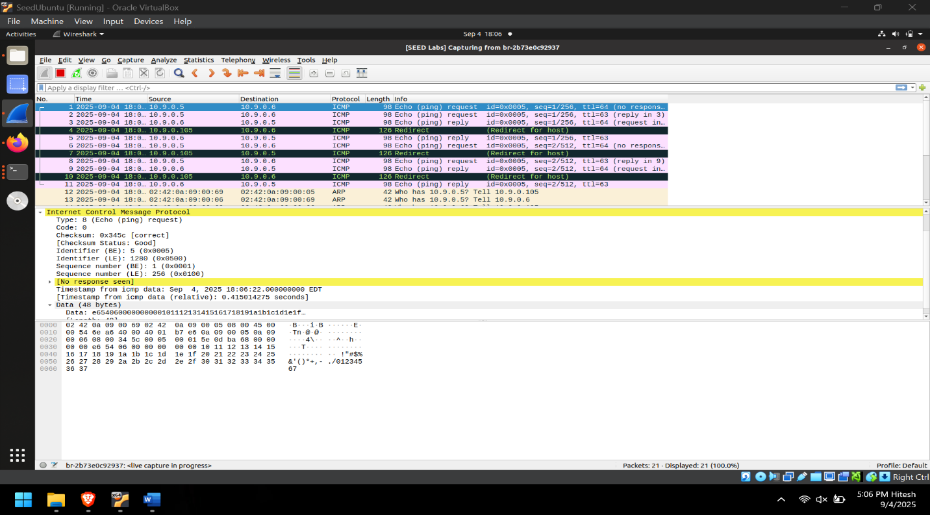Open the Analyze menu
Screen dimensions: 930x515
(164, 60)
